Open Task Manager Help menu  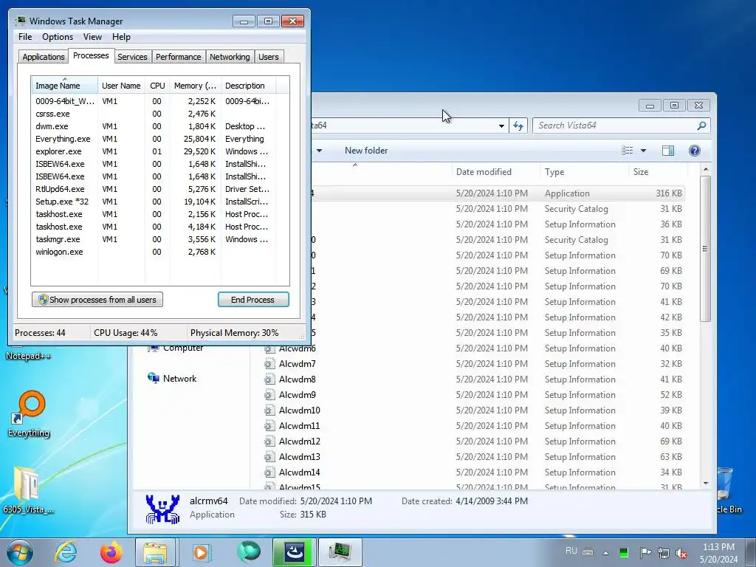click(121, 37)
